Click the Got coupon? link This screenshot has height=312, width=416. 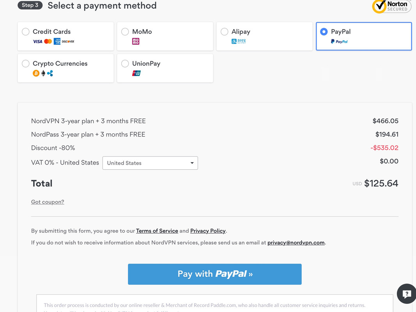coord(48,202)
